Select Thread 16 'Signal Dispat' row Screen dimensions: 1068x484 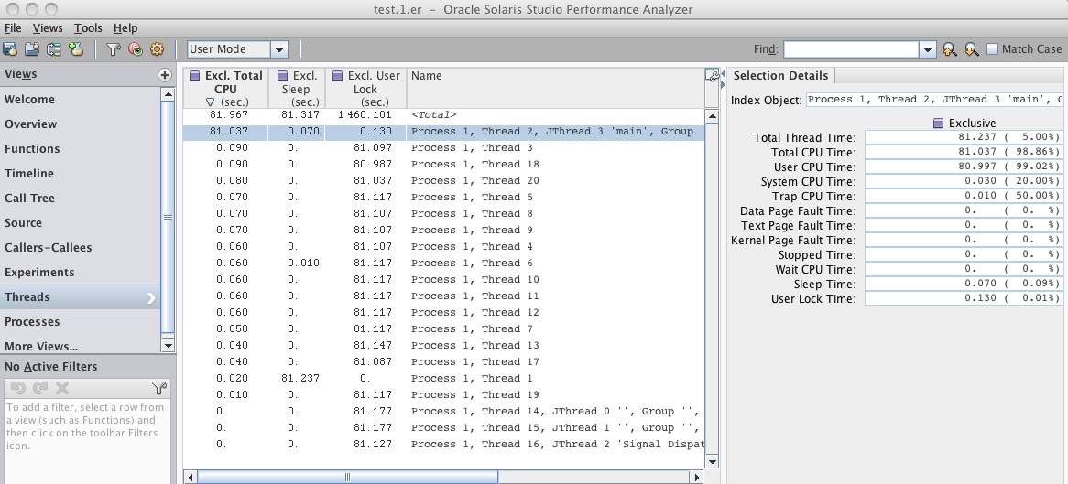point(443,444)
